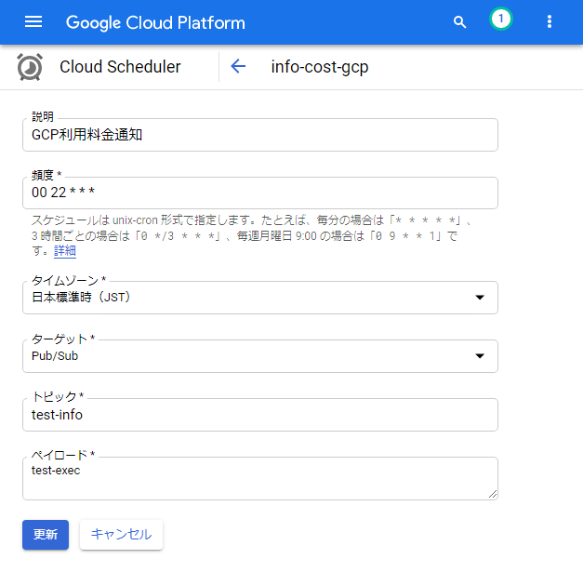Open the 詳細 details link
The height and width of the screenshot is (572, 583).
pyautogui.click(x=65, y=251)
